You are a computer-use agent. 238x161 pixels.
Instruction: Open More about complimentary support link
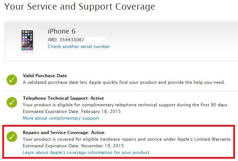pyautogui.click(x=61, y=118)
